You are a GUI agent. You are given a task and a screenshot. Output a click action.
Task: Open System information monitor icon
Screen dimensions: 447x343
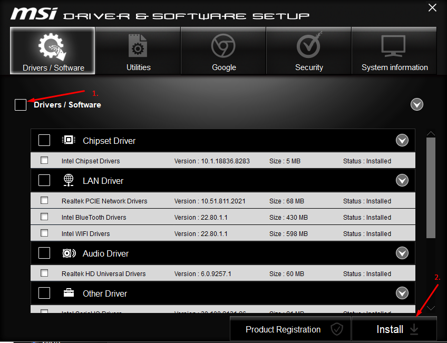click(394, 46)
